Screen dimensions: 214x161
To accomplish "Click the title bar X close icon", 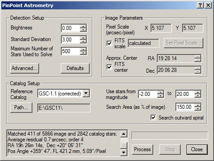I will (208, 5).
